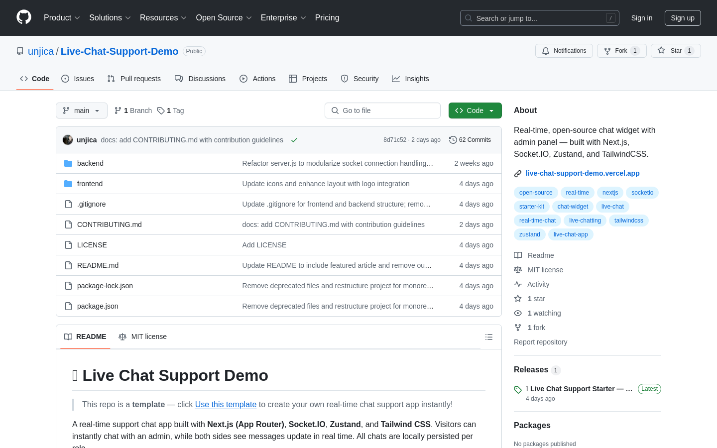Click the 1 Branch link

click(x=133, y=111)
